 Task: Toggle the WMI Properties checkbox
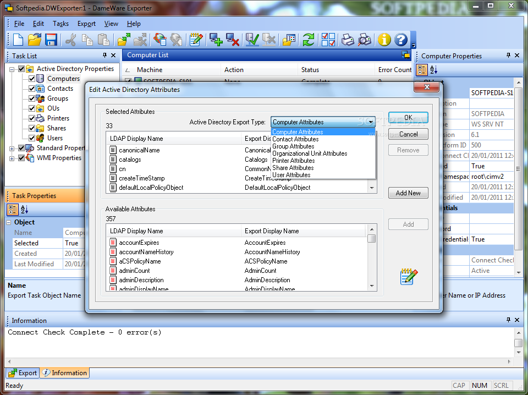[x=21, y=158]
